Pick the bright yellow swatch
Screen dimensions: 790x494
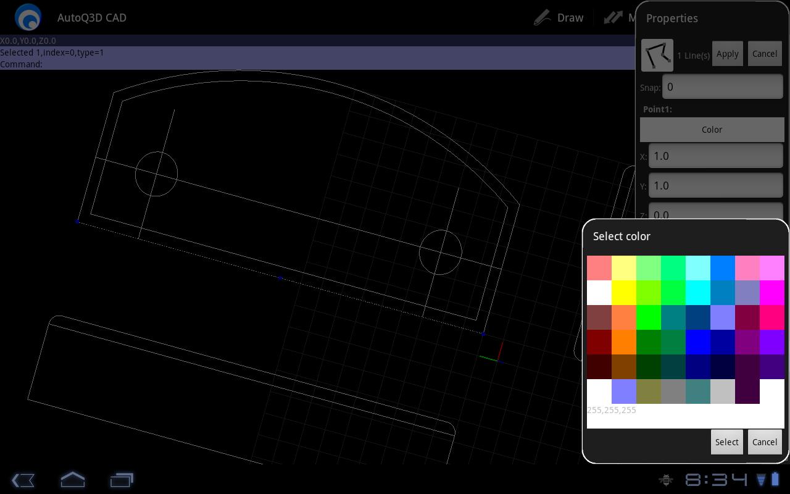(624, 293)
